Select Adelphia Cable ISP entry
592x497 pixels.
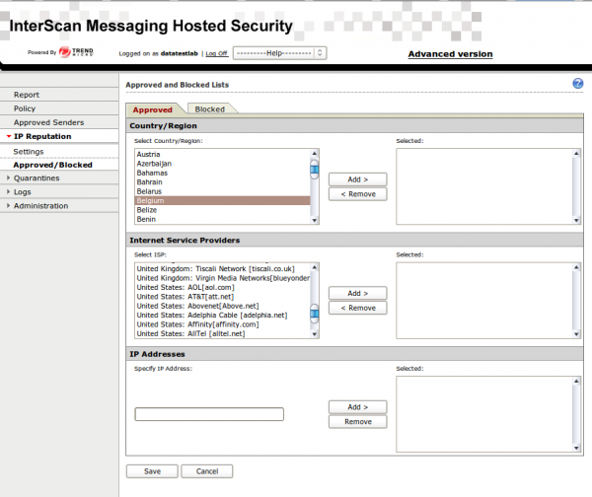pyautogui.click(x=222, y=316)
